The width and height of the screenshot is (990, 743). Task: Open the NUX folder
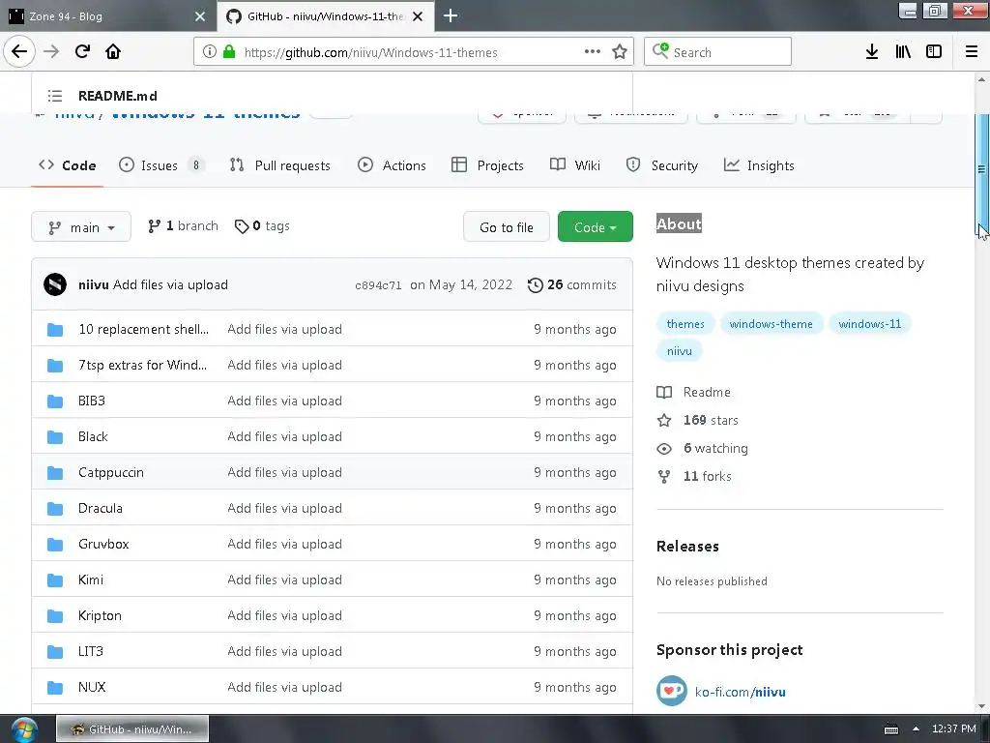coord(92,688)
